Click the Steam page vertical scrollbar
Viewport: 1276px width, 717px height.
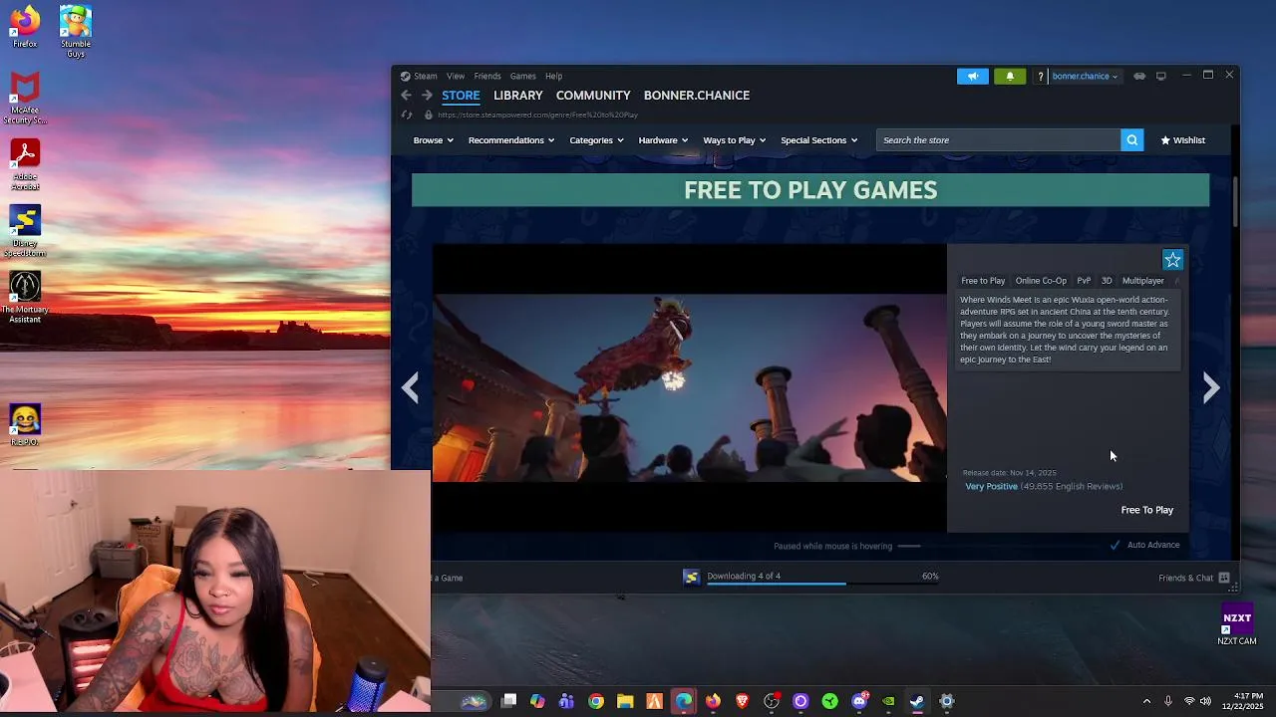1236,202
